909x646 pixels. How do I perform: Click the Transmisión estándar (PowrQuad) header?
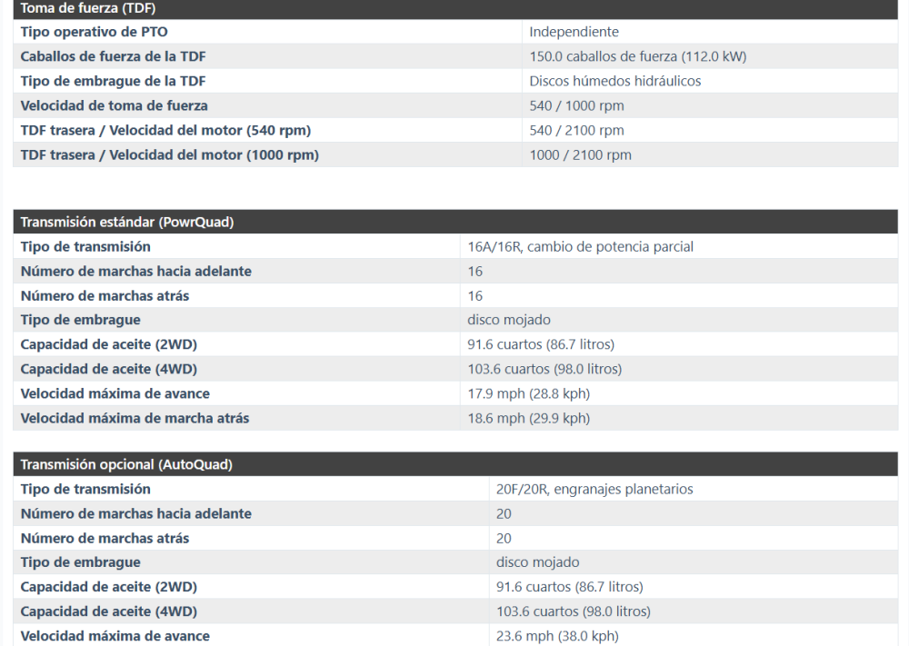tap(127, 223)
